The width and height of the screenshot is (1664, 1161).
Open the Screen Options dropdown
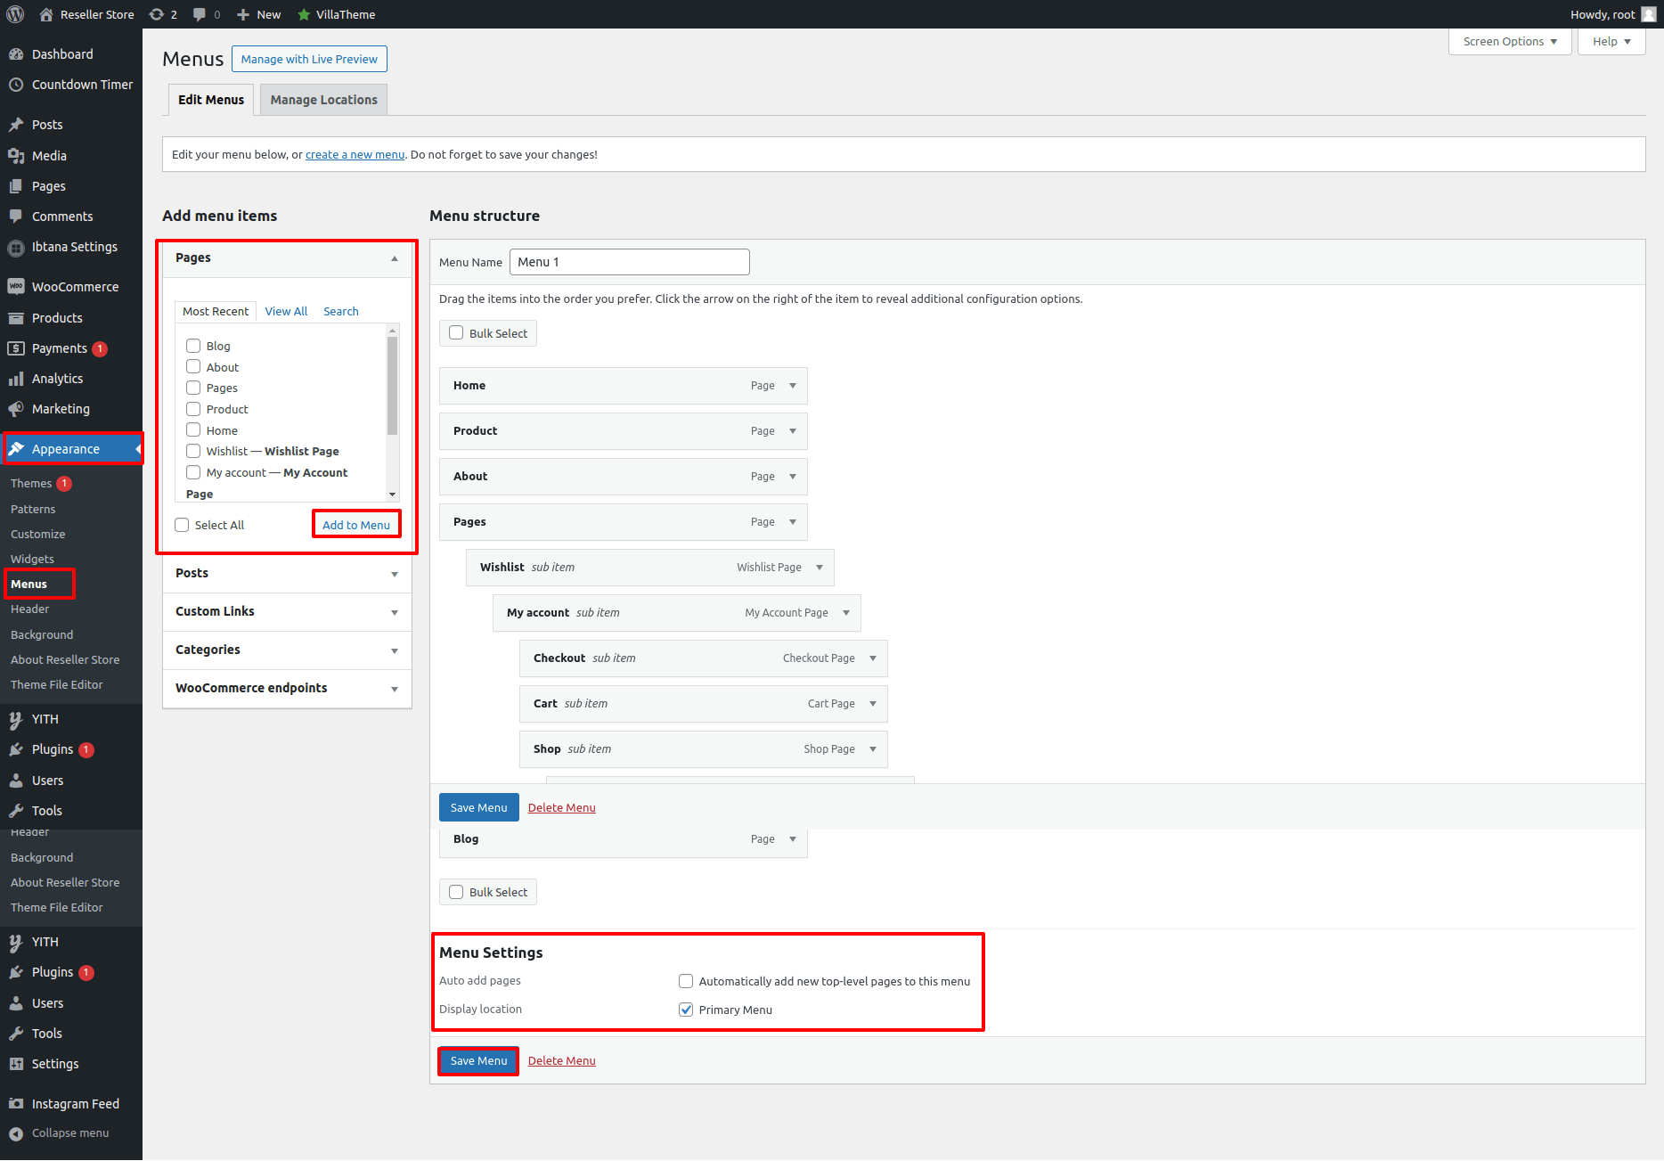pyautogui.click(x=1509, y=42)
